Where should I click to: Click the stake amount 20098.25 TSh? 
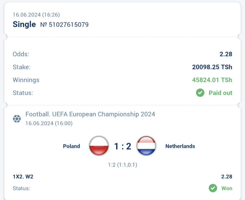212,67
